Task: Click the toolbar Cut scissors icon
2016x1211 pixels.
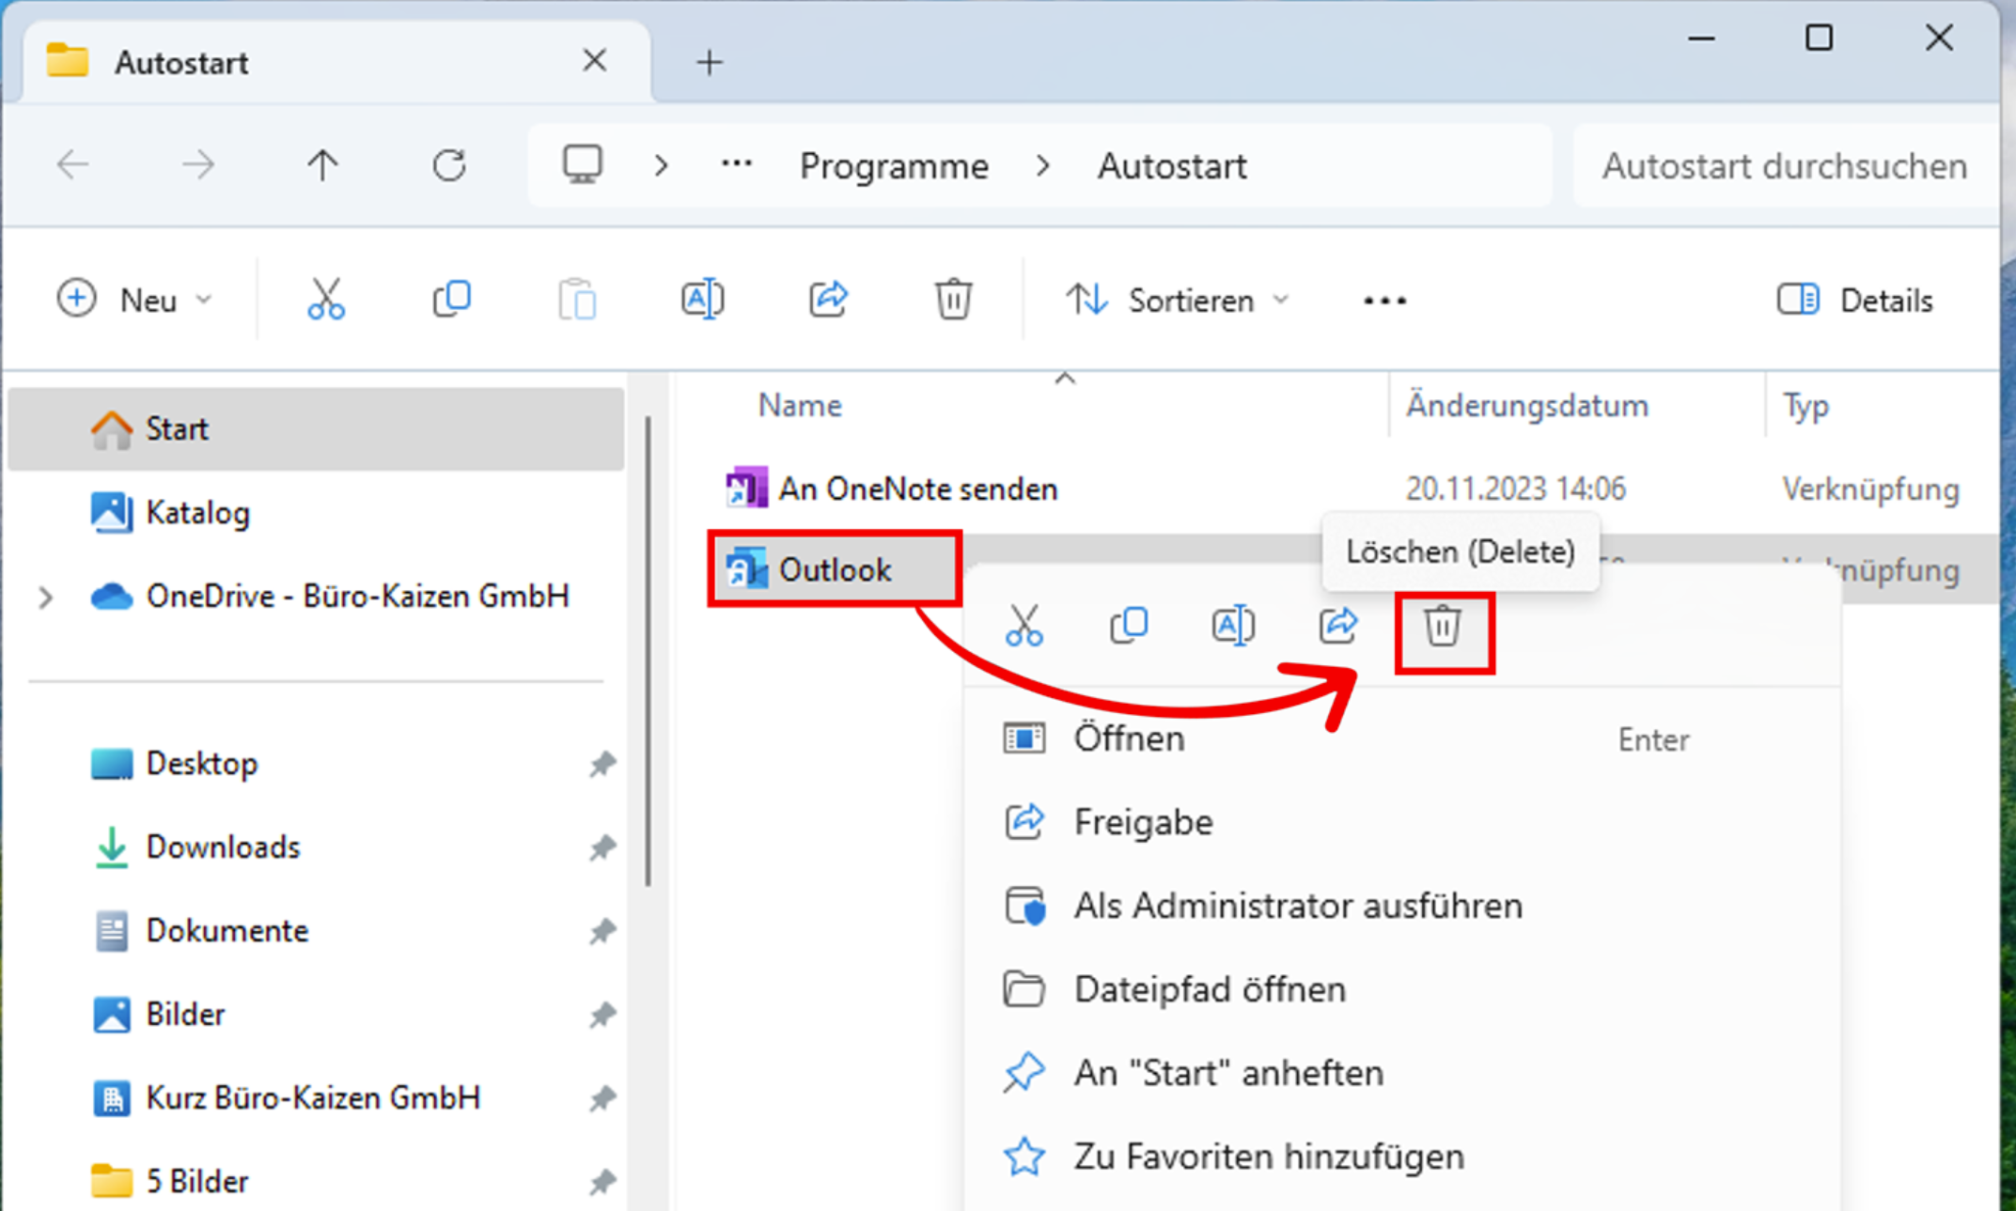Action: [325, 301]
